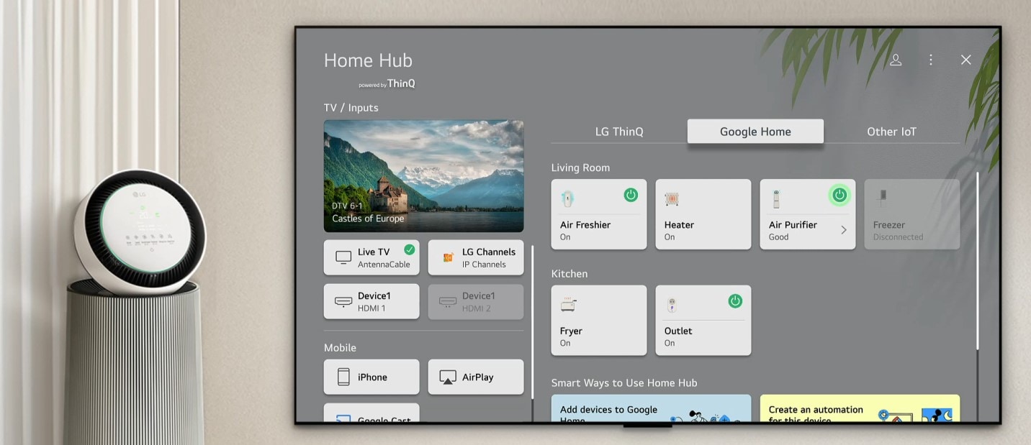Open Create an automation tip card
The width and height of the screenshot is (1031, 445).
pos(860,409)
